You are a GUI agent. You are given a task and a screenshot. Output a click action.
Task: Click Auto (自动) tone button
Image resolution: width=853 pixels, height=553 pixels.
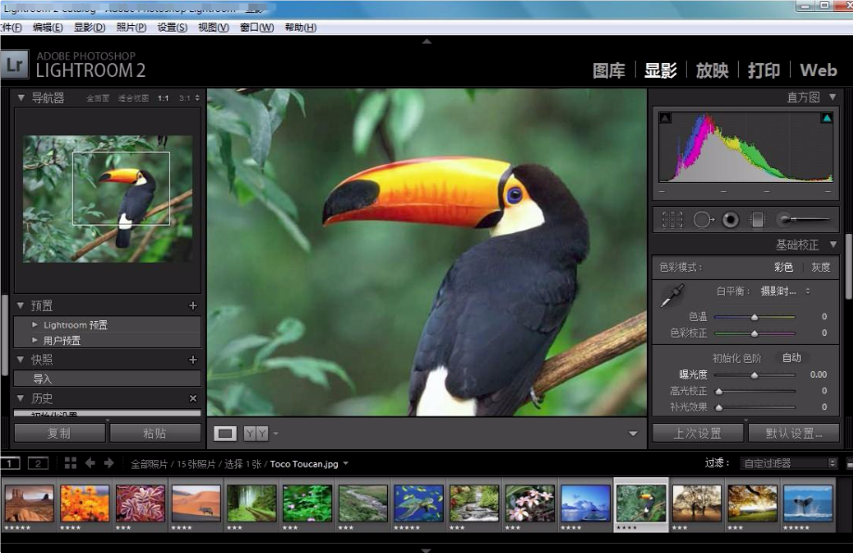(x=792, y=358)
